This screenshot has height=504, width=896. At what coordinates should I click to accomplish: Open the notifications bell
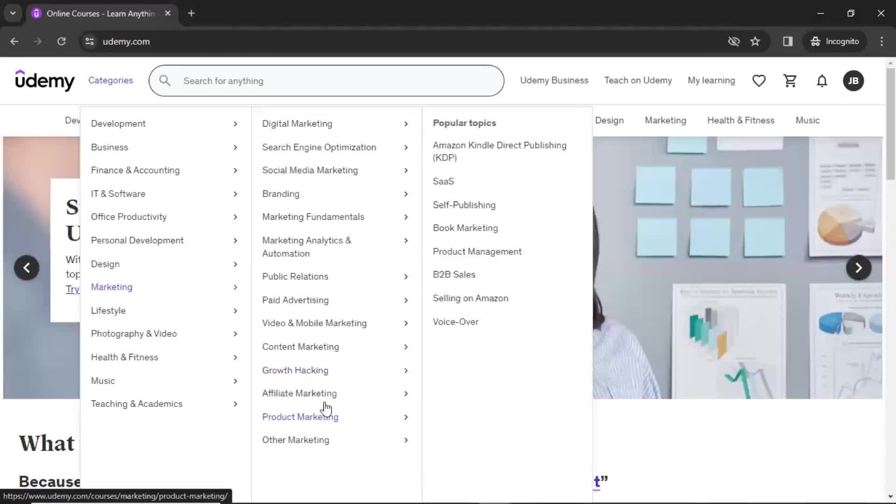[822, 81]
